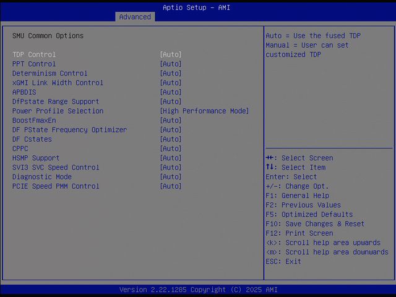Open the DfPstate Range Support value
396x297 pixels.
(171, 101)
